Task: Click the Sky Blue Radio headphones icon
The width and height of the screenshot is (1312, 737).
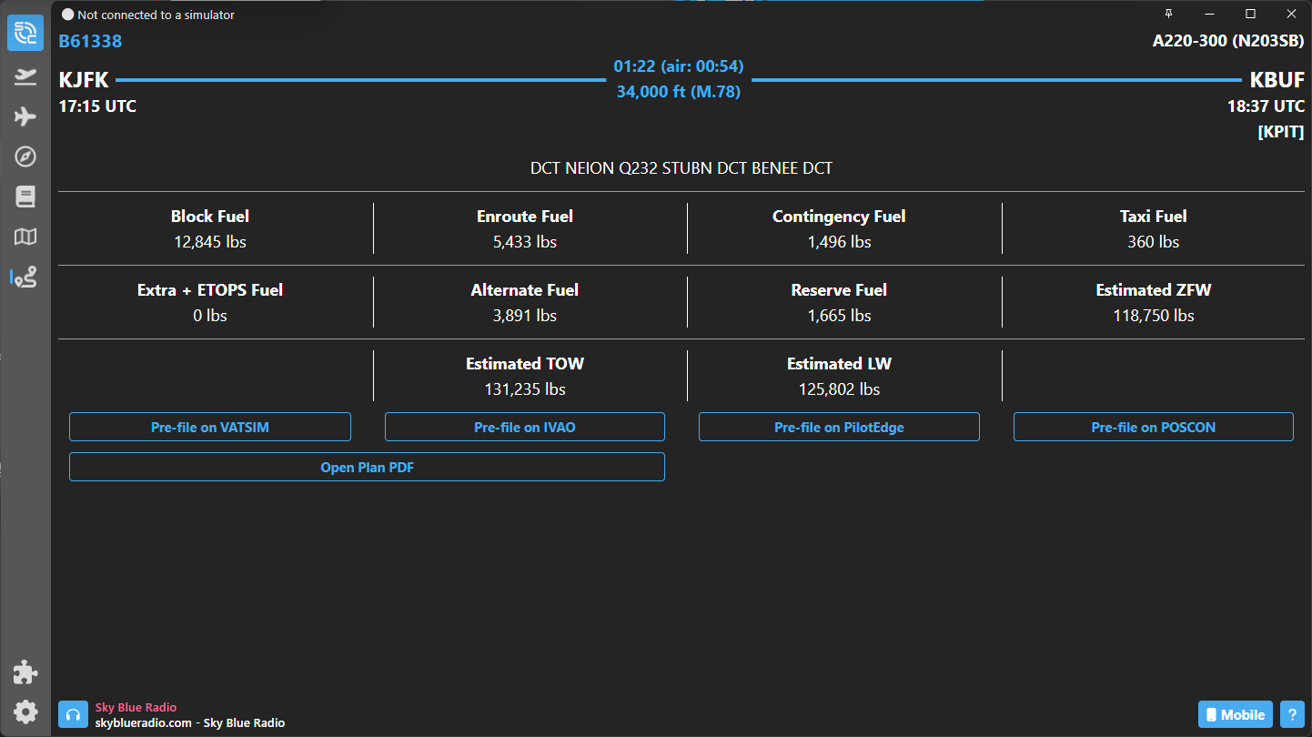Action: 73,714
